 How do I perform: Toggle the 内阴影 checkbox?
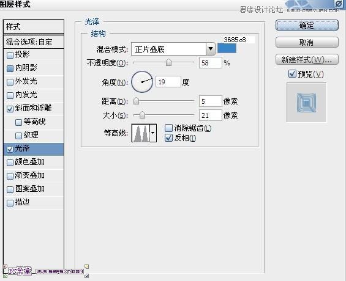[10, 68]
